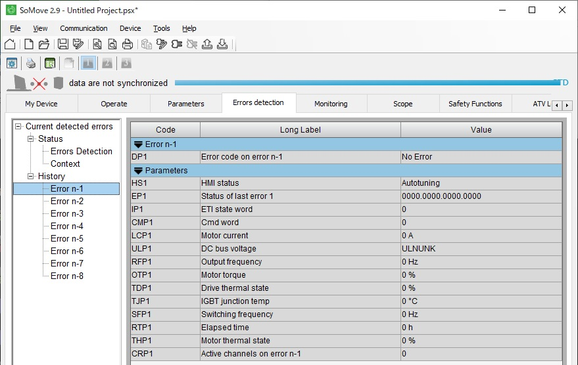Switch to the Operate tab

point(114,104)
